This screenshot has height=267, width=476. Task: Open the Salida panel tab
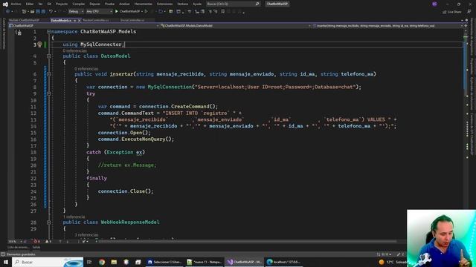tap(36, 247)
